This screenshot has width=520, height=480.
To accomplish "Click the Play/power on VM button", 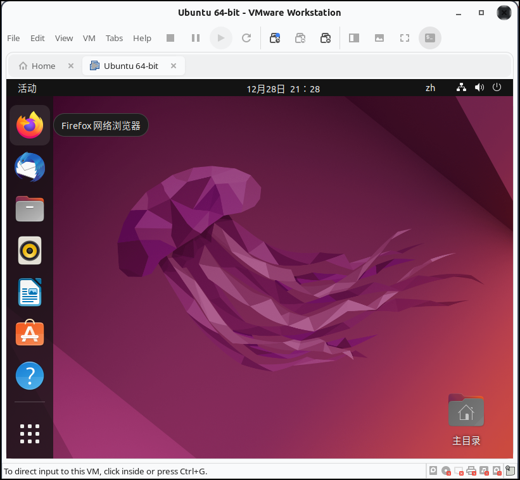I will coord(221,38).
